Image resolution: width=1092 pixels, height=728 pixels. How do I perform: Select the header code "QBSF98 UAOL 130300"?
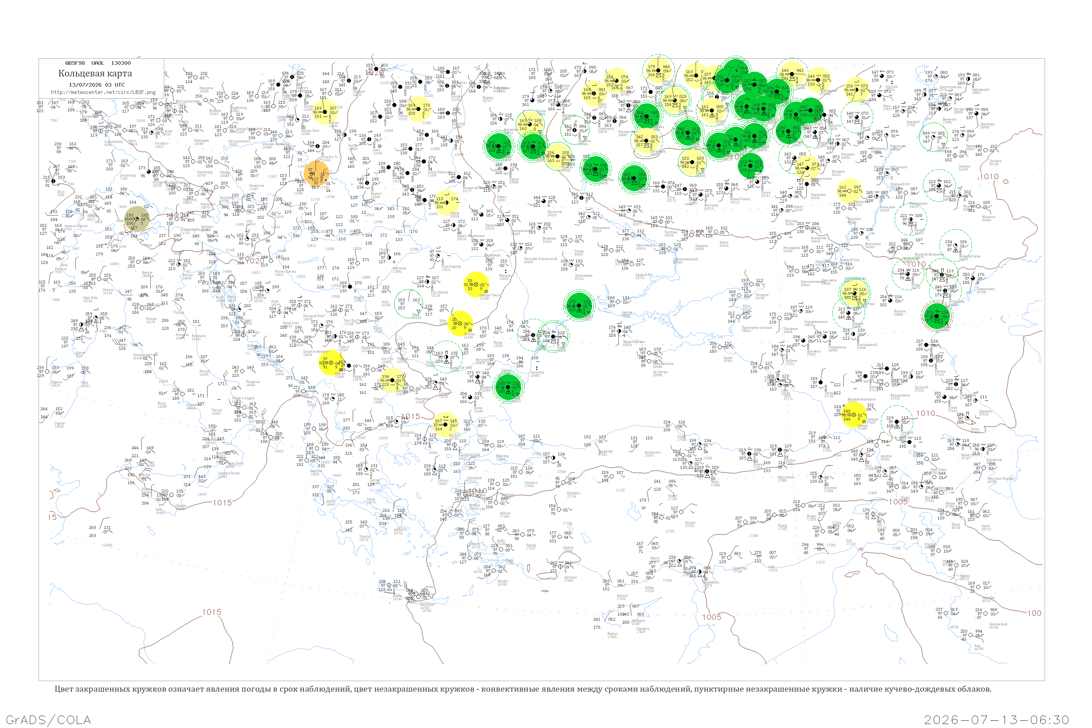tap(98, 63)
